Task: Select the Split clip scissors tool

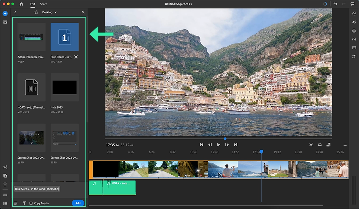Action: [5, 167]
